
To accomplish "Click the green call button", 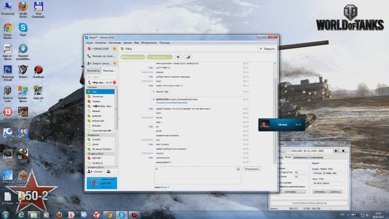I will click(159, 57).
